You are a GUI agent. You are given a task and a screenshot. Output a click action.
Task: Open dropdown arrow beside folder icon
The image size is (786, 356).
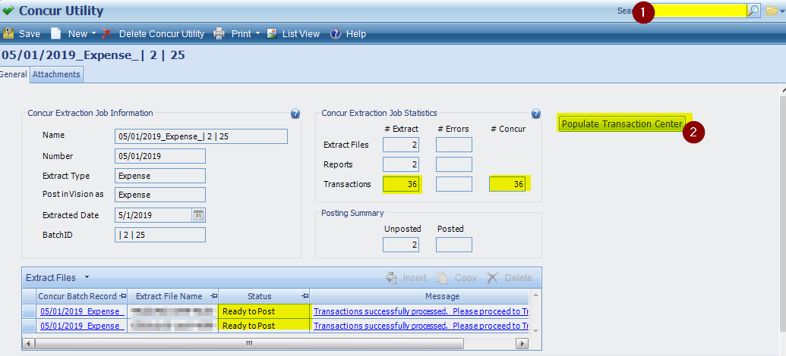coord(782,11)
